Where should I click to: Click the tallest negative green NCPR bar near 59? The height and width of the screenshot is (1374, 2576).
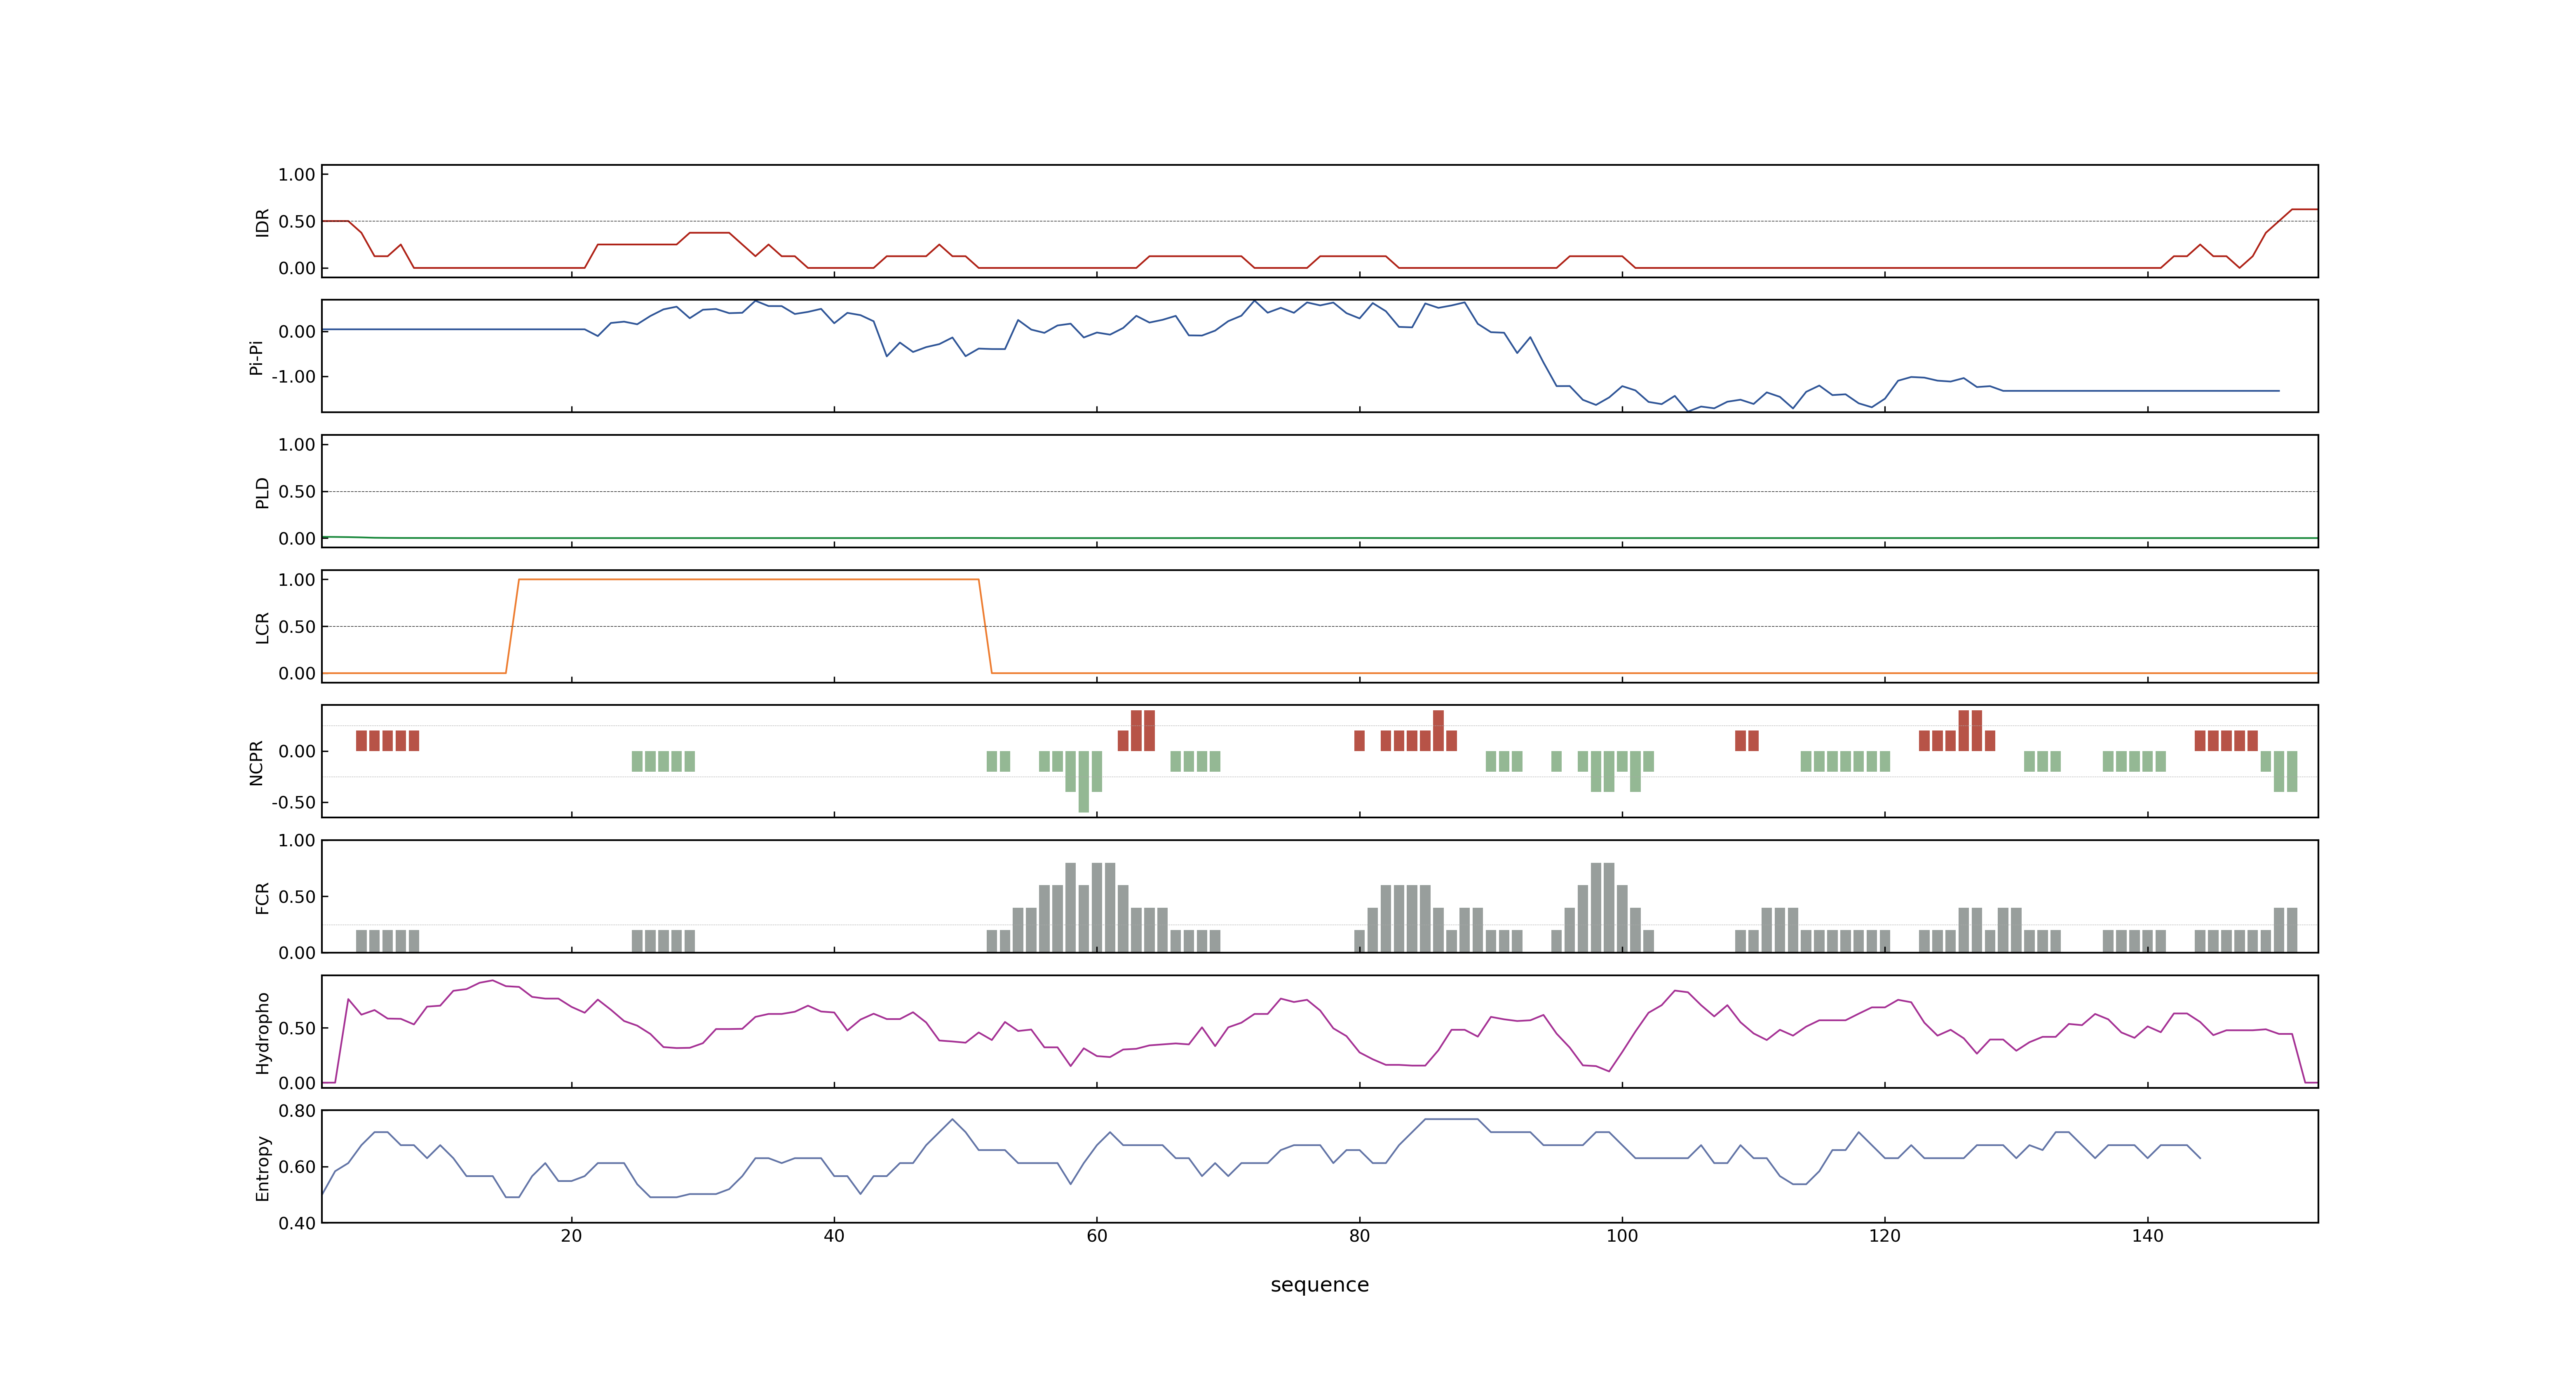tap(1084, 781)
